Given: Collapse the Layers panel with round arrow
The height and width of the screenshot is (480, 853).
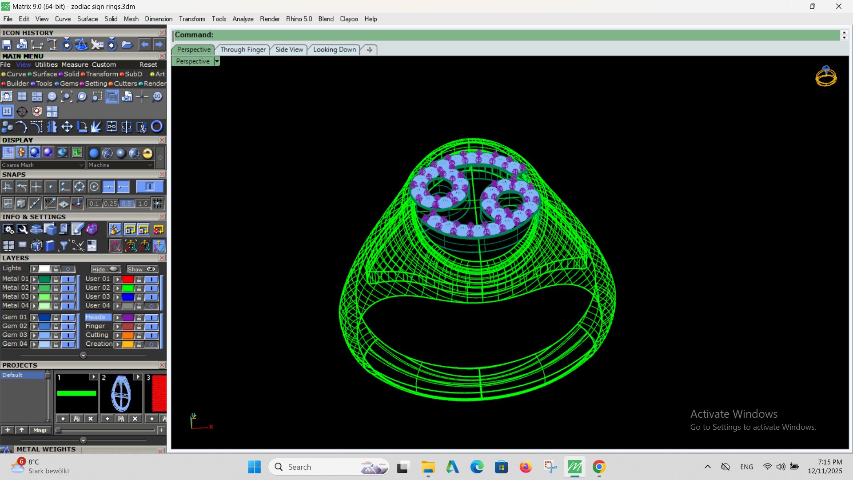Looking at the screenshot, I should [x=83, y=356].
